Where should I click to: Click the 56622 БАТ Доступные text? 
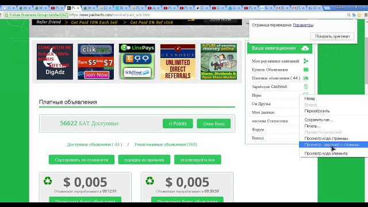(x=89, y=124)
